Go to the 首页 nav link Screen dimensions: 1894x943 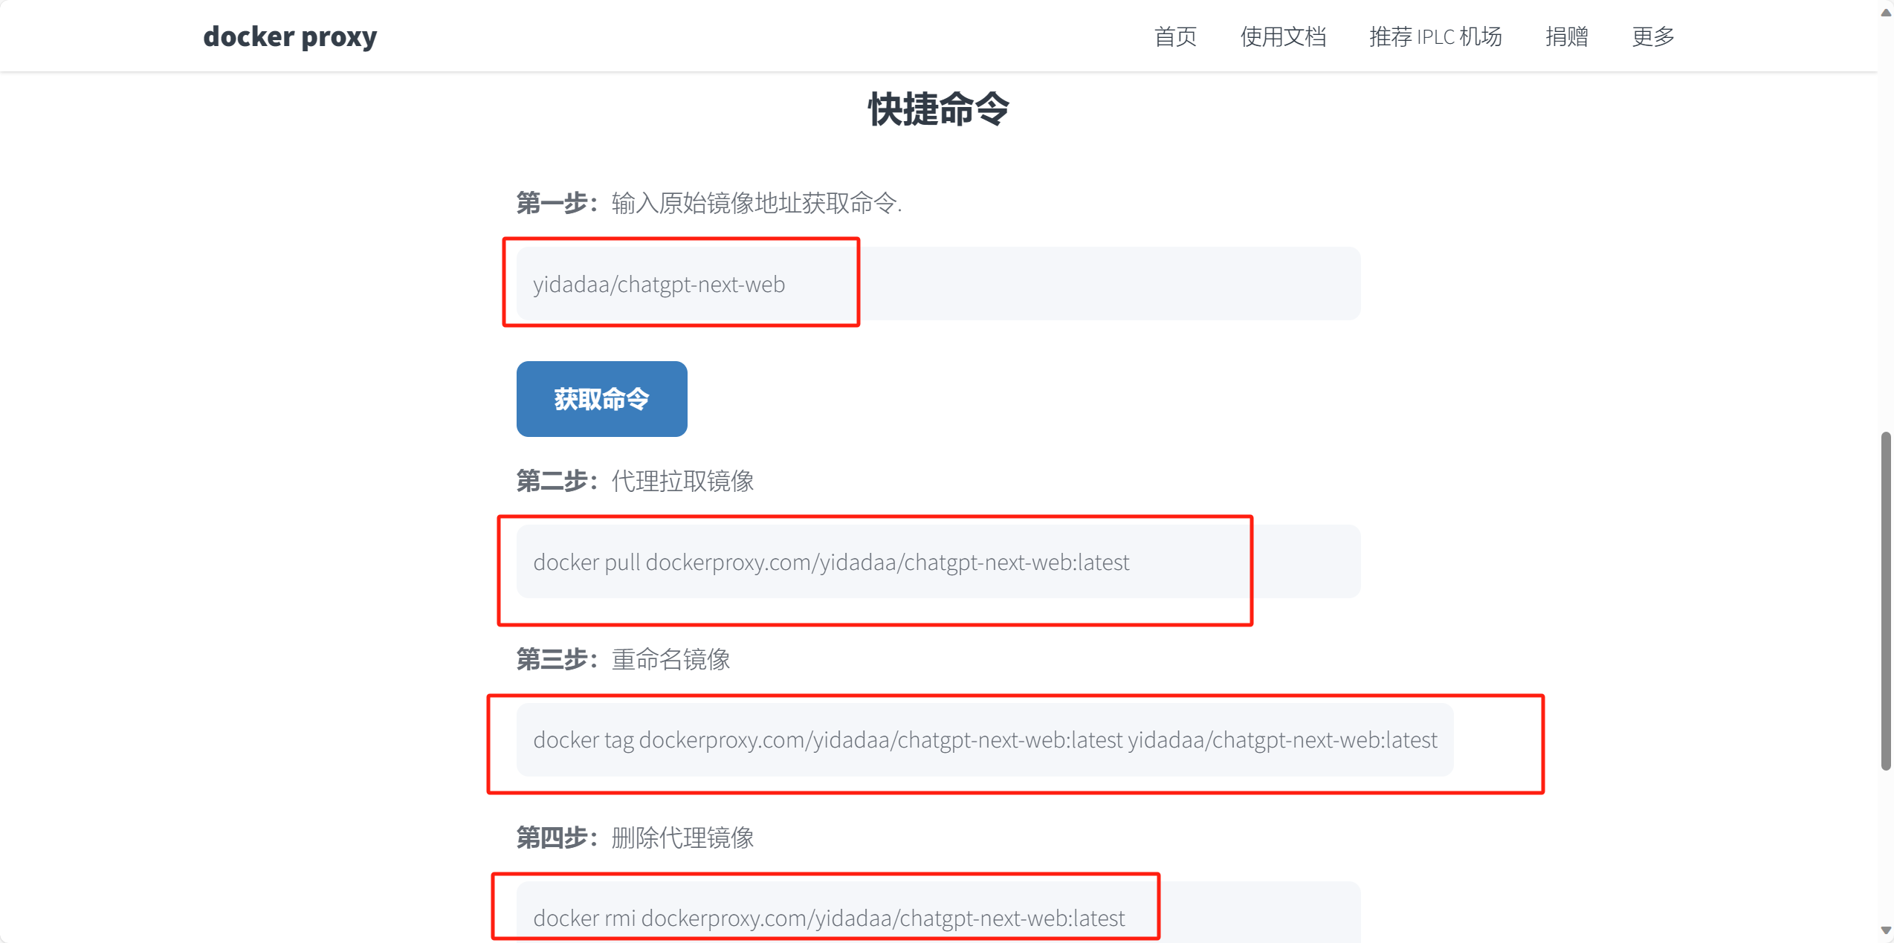point(1174,36)
